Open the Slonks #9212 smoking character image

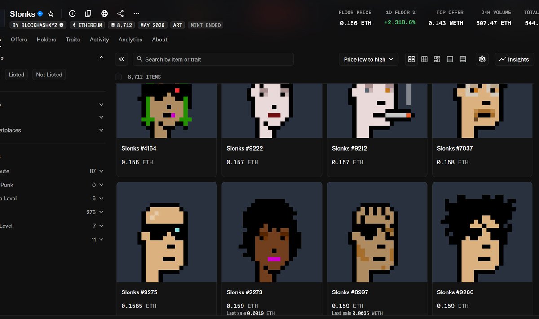377,111
